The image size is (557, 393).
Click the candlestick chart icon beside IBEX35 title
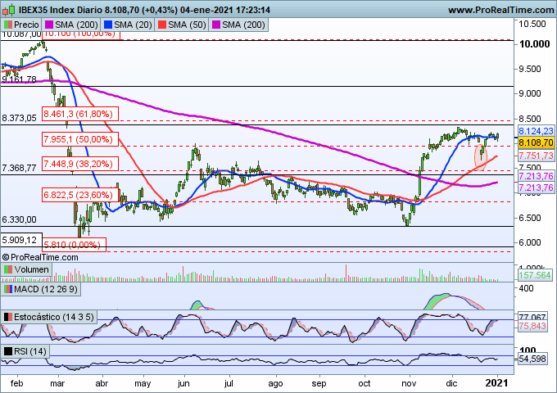[8, 10]
